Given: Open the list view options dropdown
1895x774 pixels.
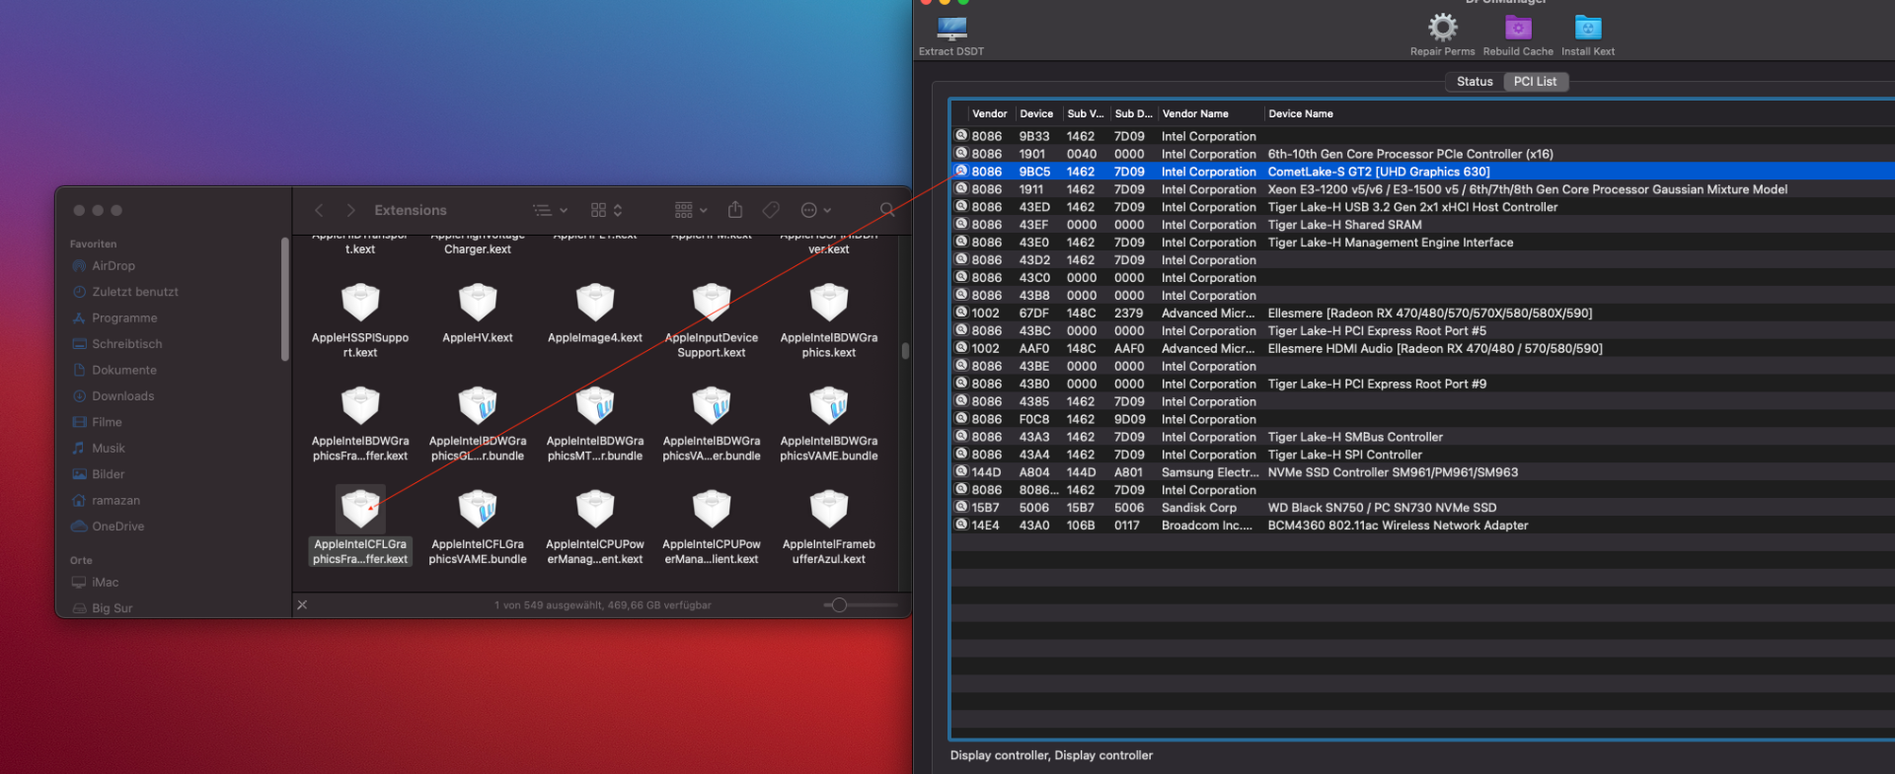Looking at the screenshot, I should pos(550,210).
